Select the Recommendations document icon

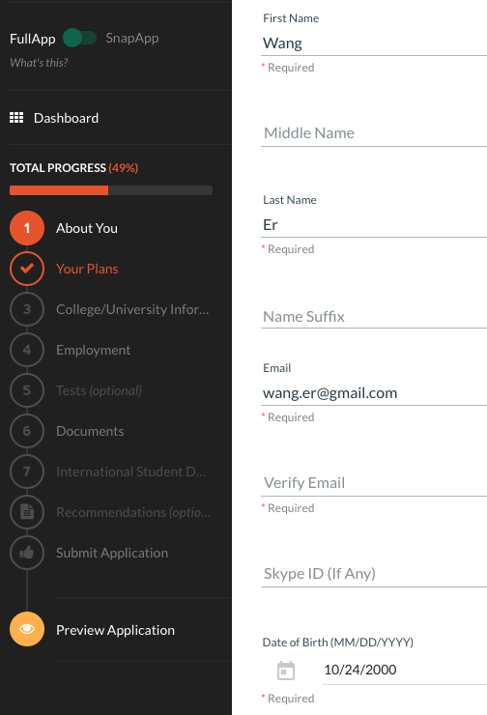[x=27, y=512]
